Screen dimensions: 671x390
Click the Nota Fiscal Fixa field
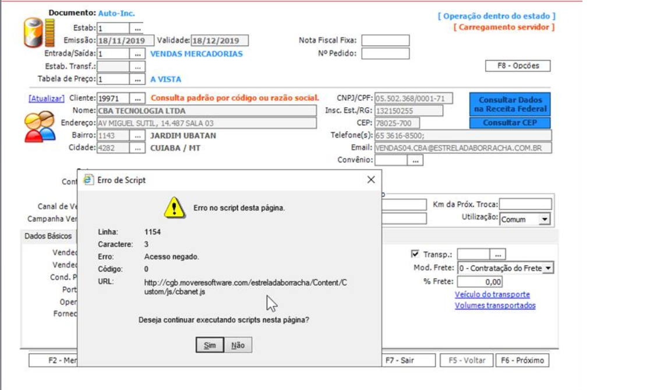[386, 41]
